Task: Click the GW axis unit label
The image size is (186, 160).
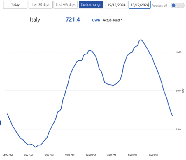Action: point(183,91)
